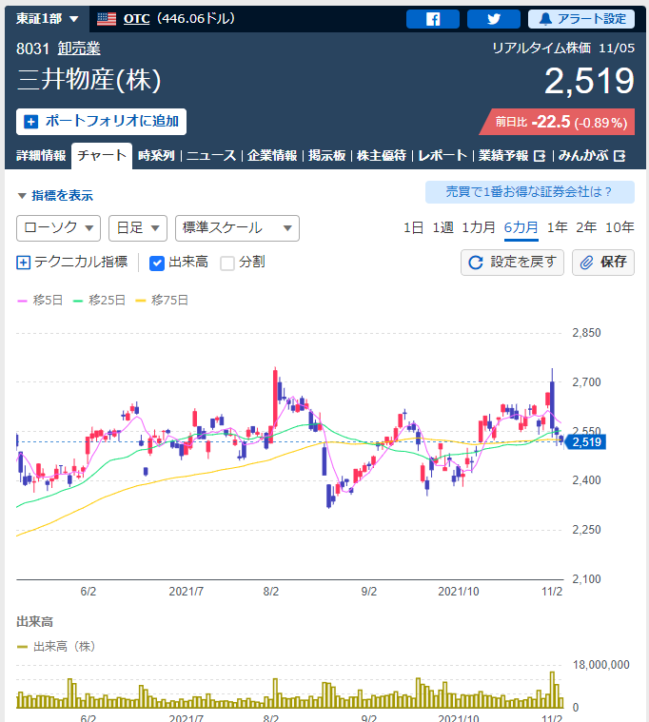Click the 三井物産(株) company name
Viewport: 649px width, 722px height.
point(88,80)
